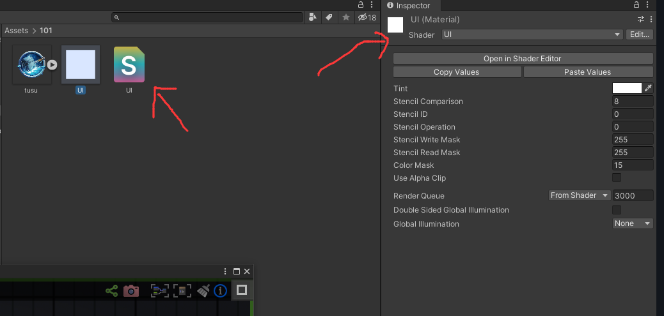Click the UI (Material) title text
Image resolution: width=664 pixels, height=316 pixels.
pos(436,19)
